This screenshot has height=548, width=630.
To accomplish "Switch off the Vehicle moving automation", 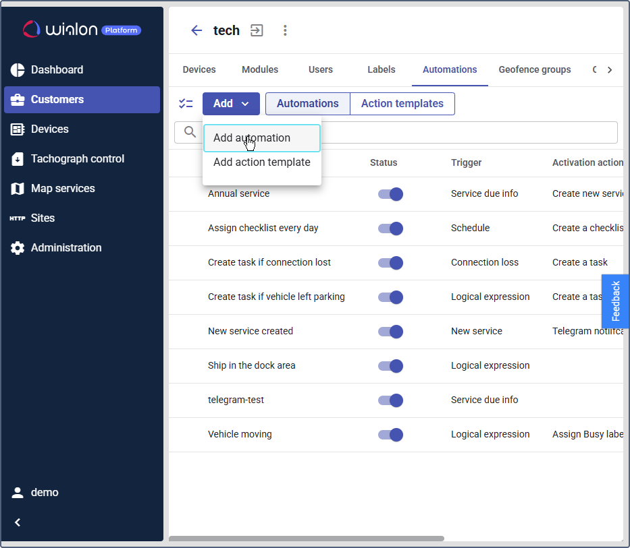I will point(390,435).
